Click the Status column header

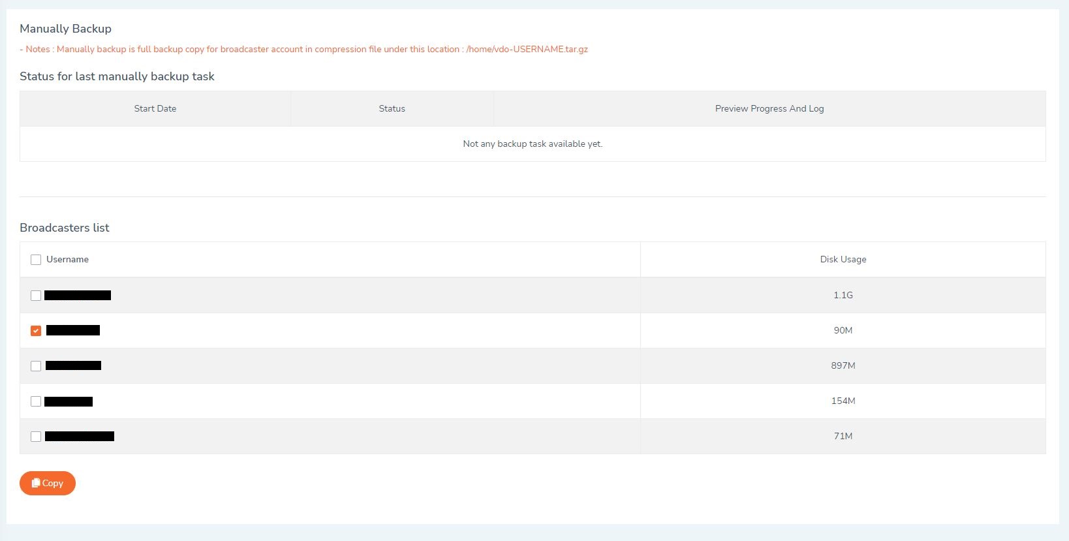(x=392, y=108)
